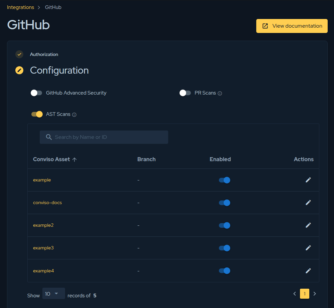The height and width of the screenshot is (308, 334).
Task: Open the Configuration step heading
Action: tap(59, 70)
